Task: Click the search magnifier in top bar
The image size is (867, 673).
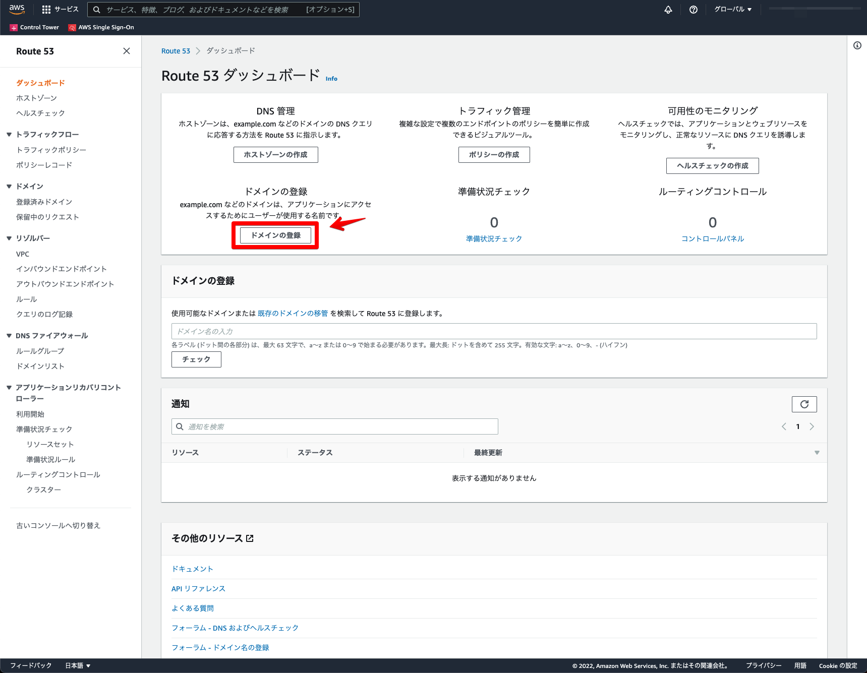Action: click(x=96, y=10)
